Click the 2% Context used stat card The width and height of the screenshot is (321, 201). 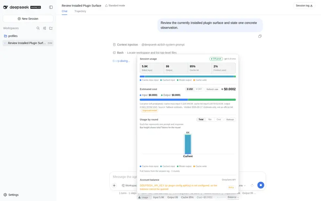click(x=223, y=68)
